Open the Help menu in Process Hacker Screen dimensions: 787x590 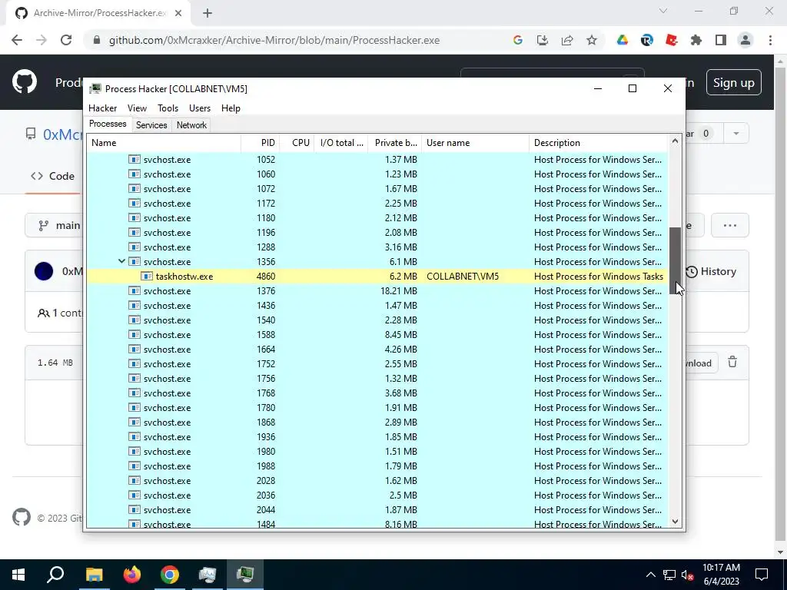click(231, 108)
